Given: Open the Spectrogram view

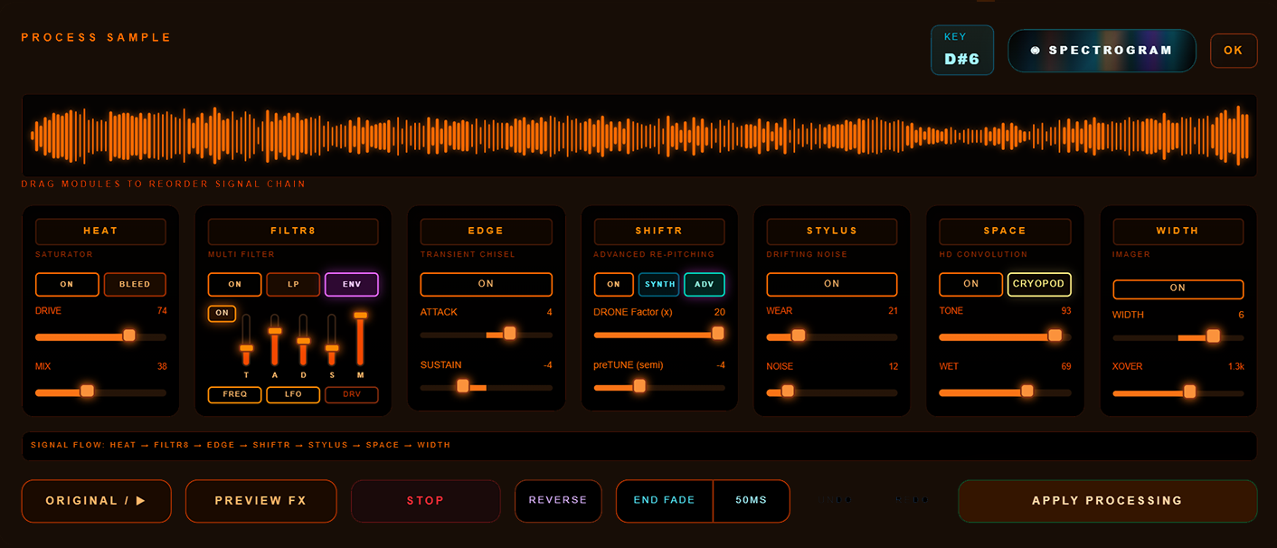Looking at the screenshot, I should [1102, 51].
